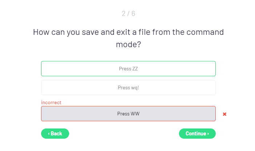The image size is (255, 151).
Task: Click the "Continue" text label
Action: [x=196, y=134]
